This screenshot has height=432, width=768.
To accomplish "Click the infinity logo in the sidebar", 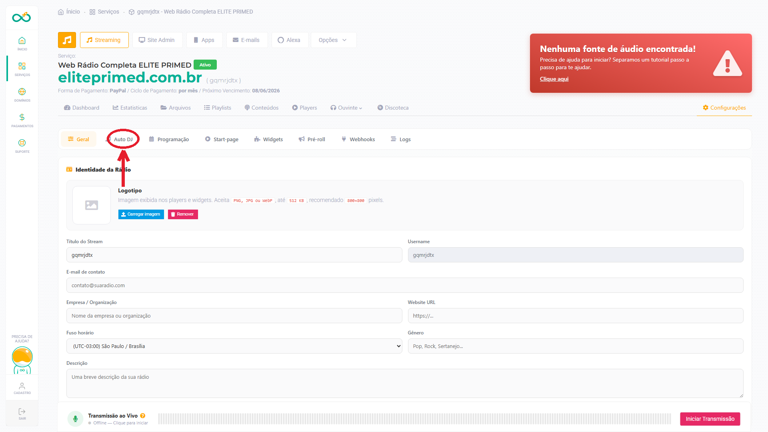I will [22, 17].
